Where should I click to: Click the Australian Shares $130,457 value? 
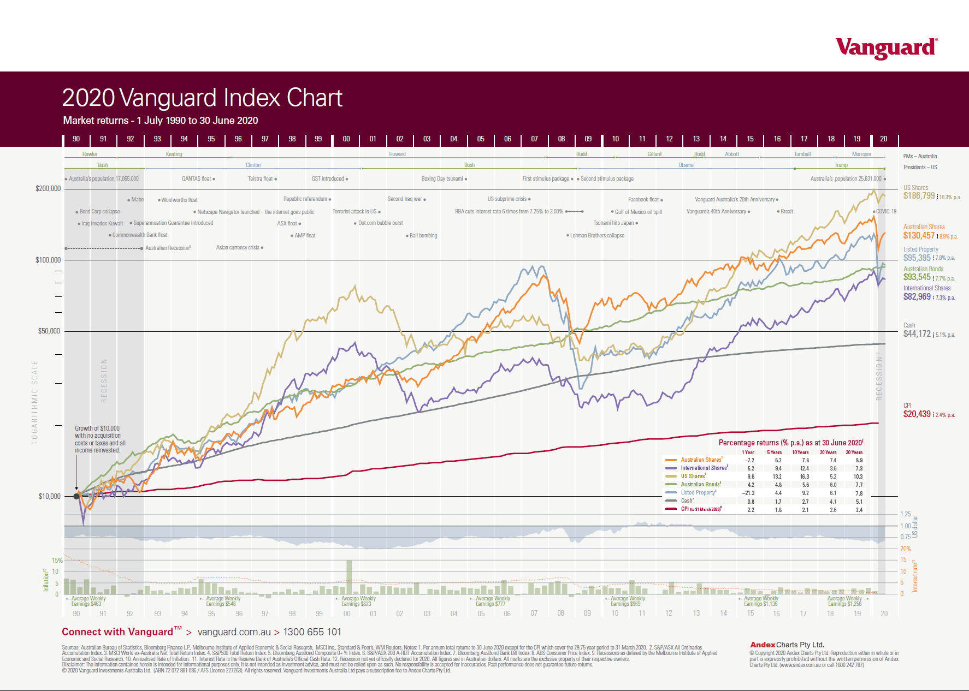(919, 236)
